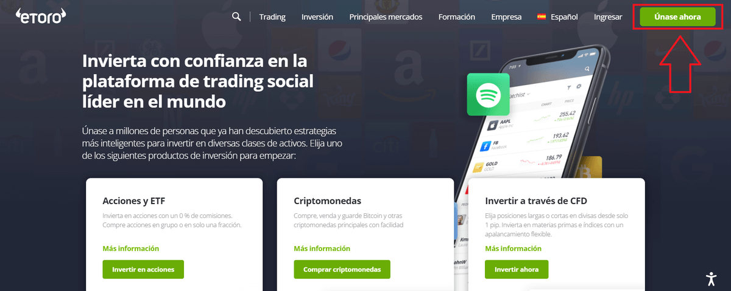
Task: Click the Invertir en acciones button
Action: click(143, 269)
